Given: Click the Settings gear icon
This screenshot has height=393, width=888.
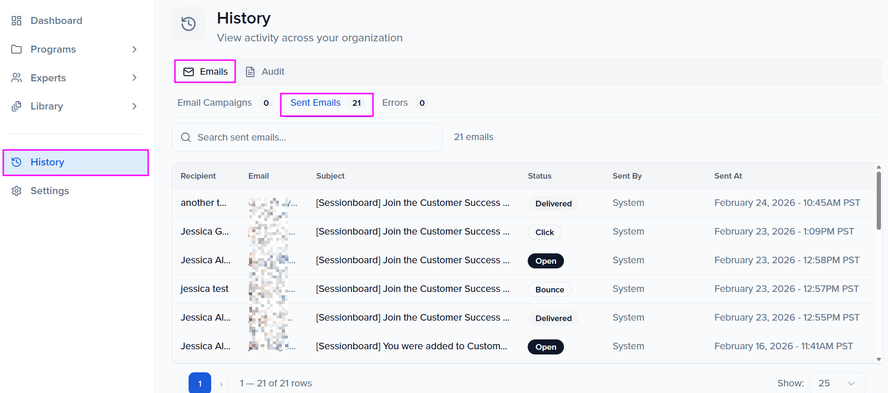Looking at the screenshot, I should click(x=16, y=191).
